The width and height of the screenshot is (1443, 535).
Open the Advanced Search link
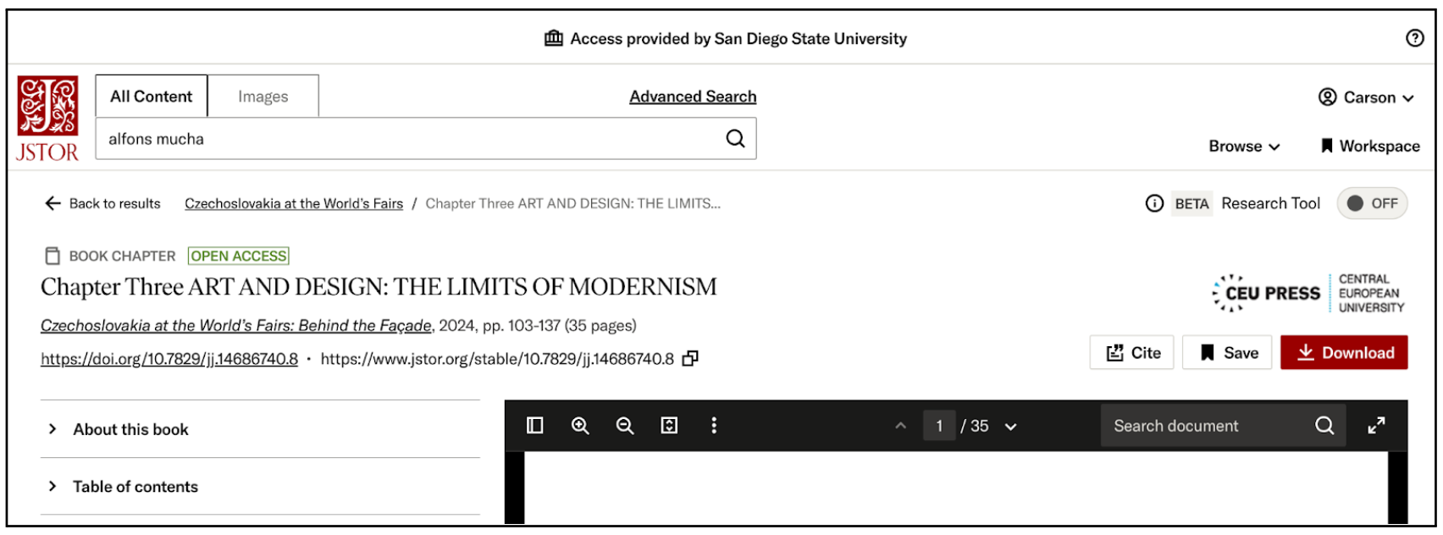(693, 97)
